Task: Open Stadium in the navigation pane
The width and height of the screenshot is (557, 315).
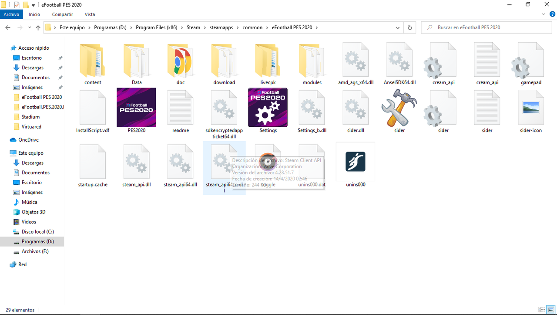Action: pos(30,117)
